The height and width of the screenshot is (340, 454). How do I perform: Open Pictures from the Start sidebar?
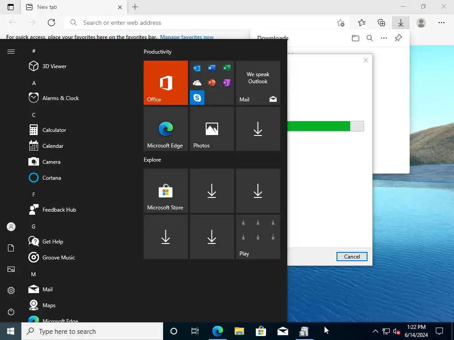[x=11, y=269]
